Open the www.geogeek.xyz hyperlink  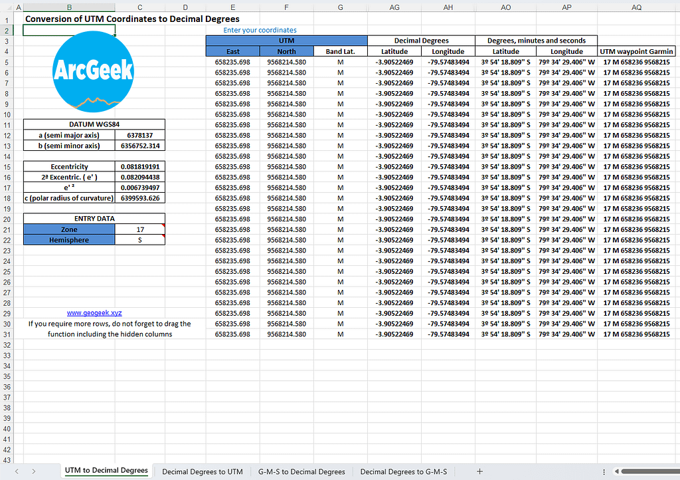94,313
